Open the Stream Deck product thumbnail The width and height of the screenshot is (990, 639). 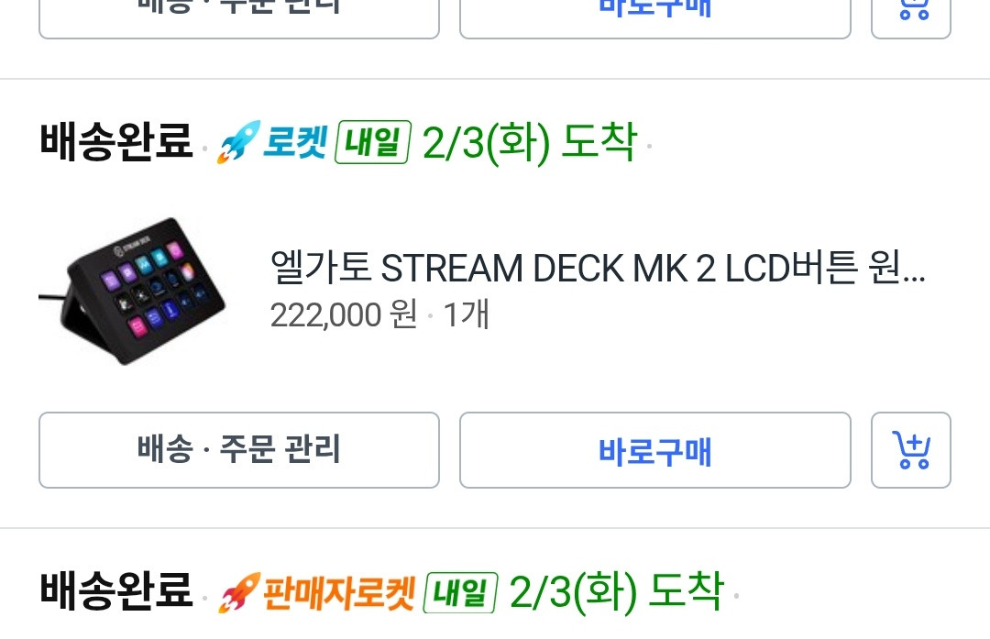[133, 292]
